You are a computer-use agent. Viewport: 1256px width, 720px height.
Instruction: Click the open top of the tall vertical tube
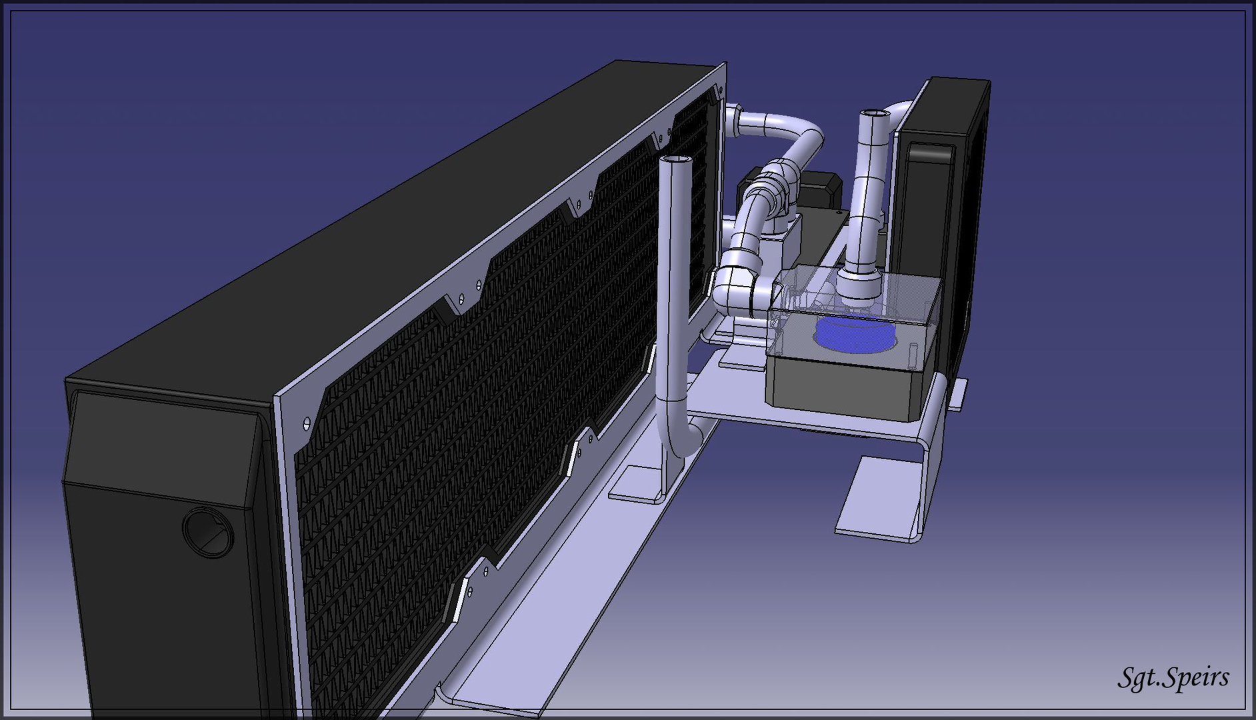pos(675,160)
